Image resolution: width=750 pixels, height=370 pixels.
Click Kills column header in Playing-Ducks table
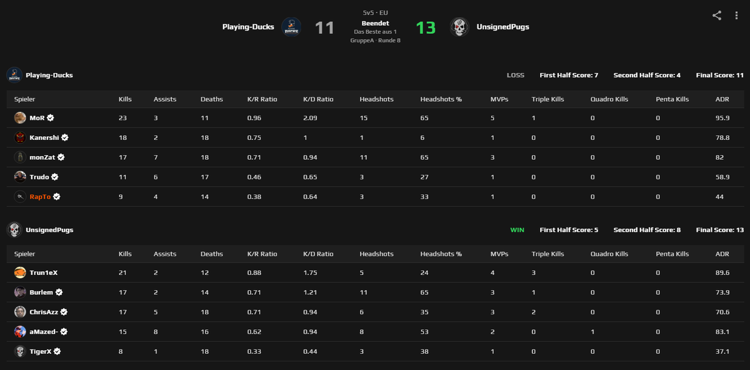click(x=125, y=99)
